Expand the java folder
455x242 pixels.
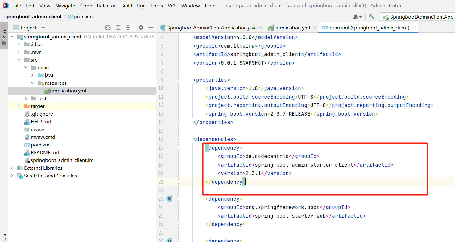[x=33, y=75]
